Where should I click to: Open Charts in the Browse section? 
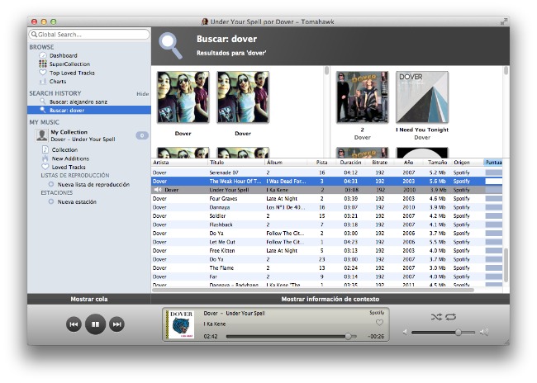(58, 82)
